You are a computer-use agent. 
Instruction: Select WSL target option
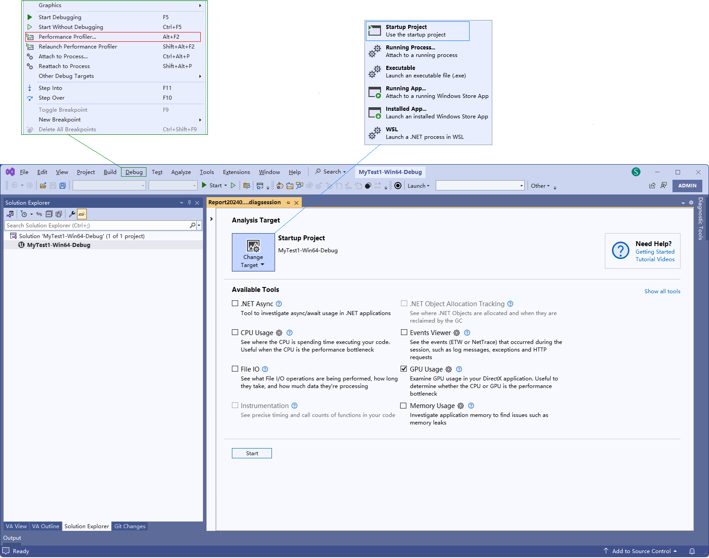(428, 133)
